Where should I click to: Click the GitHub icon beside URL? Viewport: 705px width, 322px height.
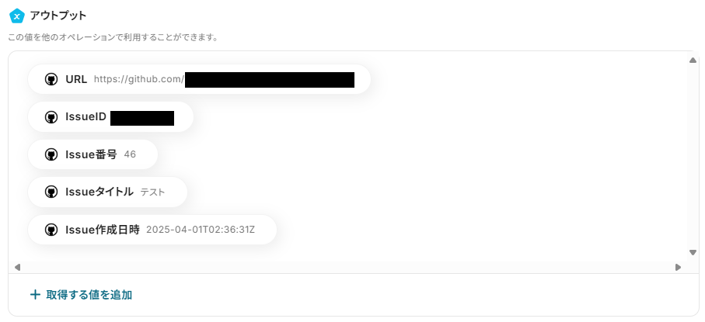[x=51, y=79]
